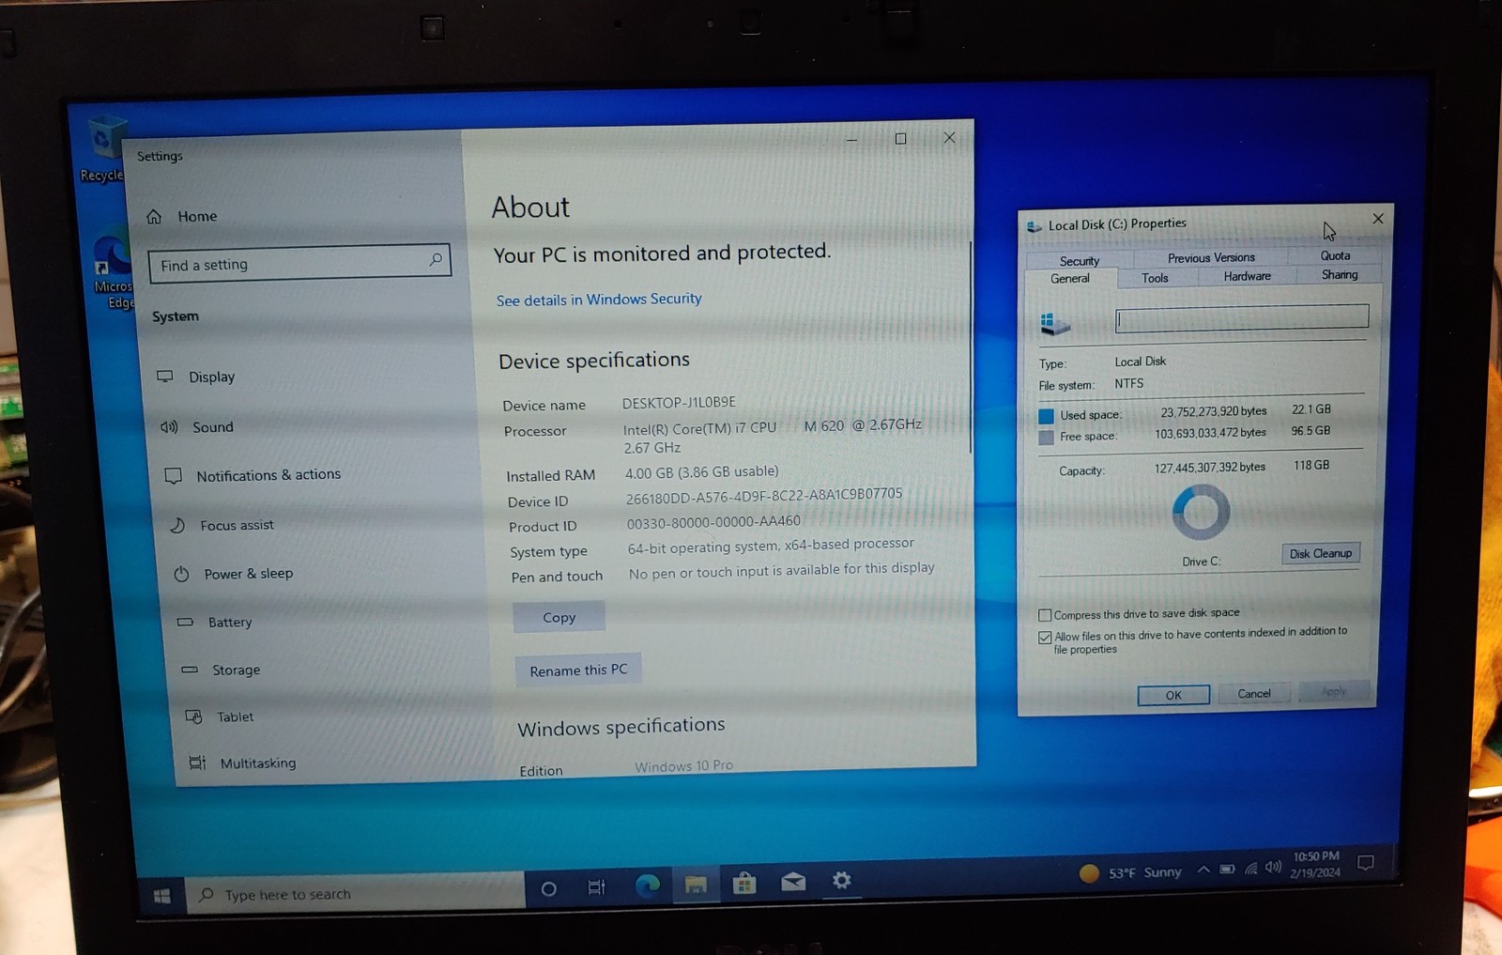Open the weather widget showing 53°F Sunny

tap(1130, 872)
